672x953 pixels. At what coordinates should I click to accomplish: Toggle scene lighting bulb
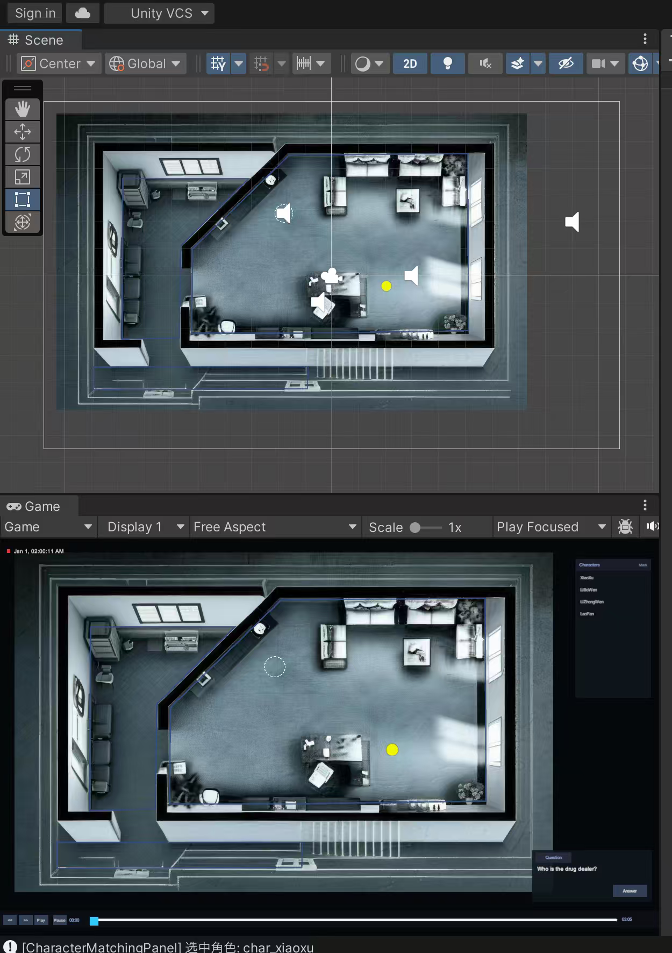(447, 63)
